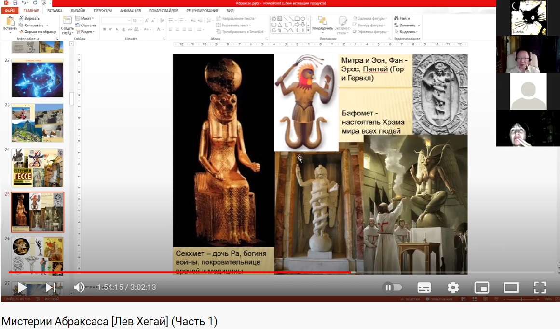Apply numbered list formatting

182,20
